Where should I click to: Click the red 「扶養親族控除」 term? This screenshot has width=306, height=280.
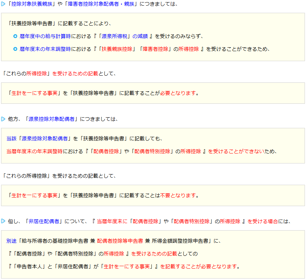117,49
